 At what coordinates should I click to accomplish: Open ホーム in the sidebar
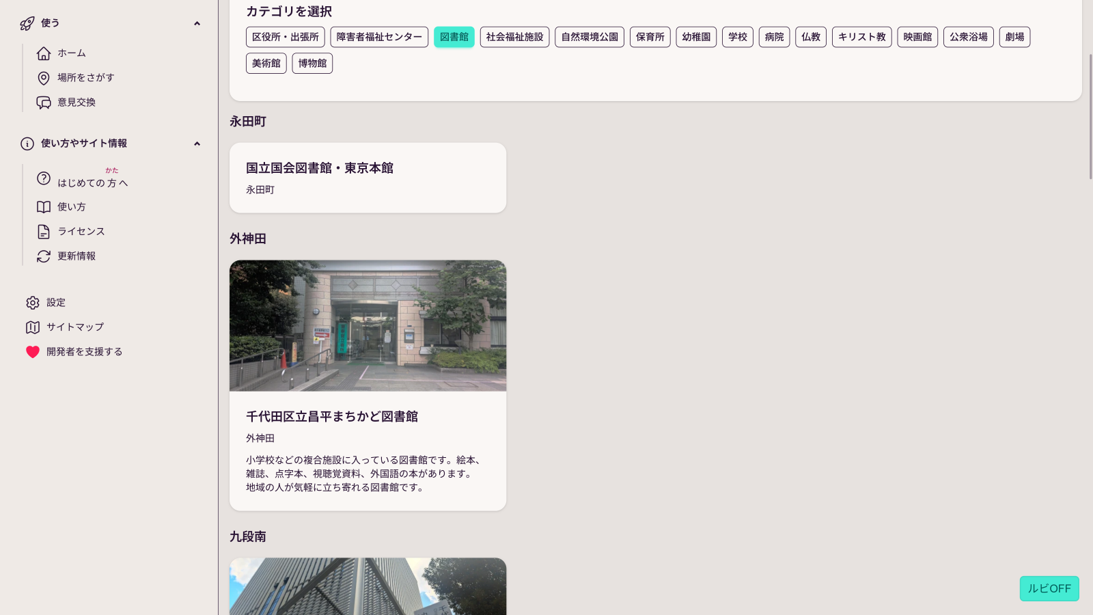pos(72,53)
